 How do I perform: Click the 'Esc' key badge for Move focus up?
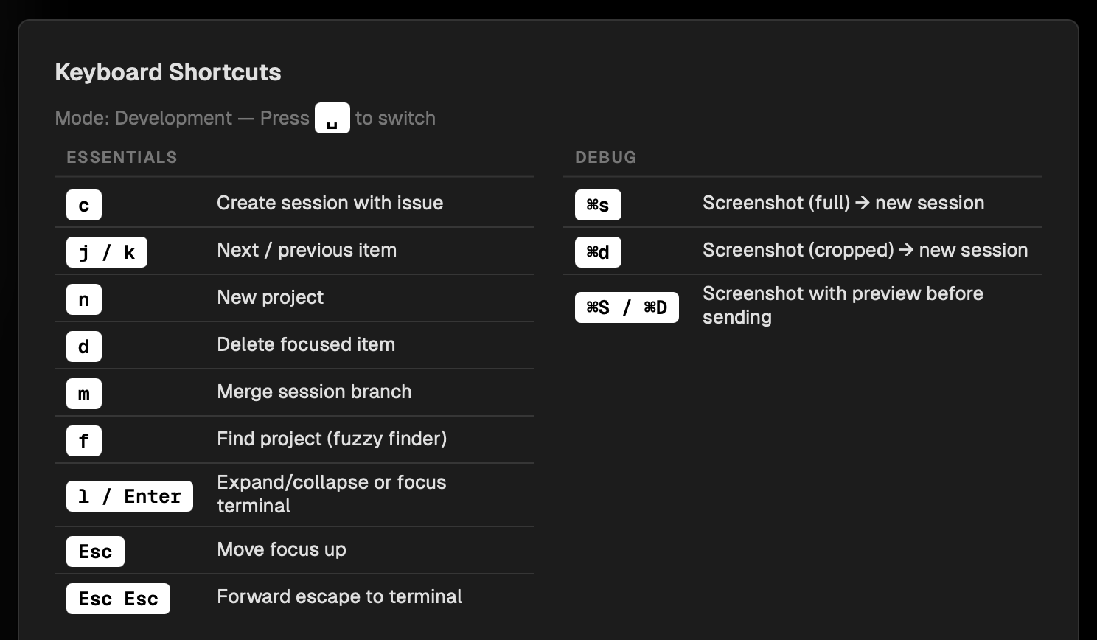(x=95, y=551)
